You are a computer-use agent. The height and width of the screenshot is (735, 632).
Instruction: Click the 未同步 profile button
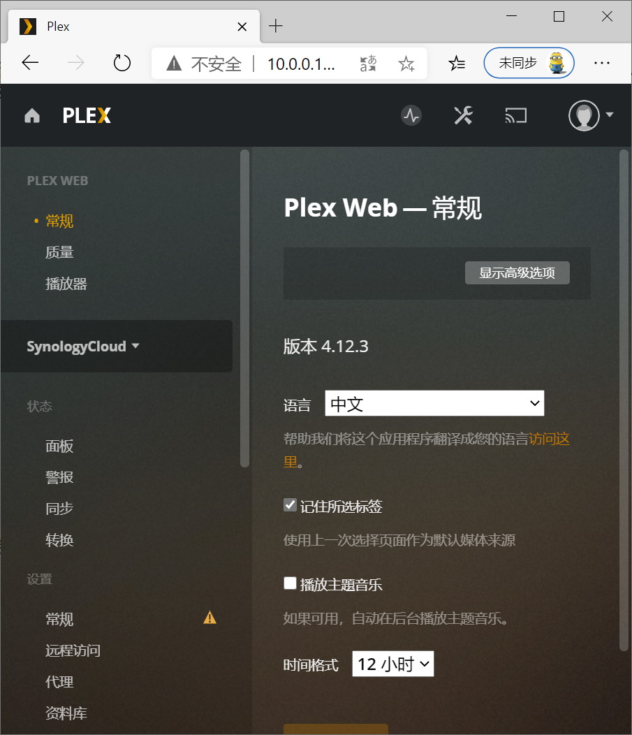529,63
